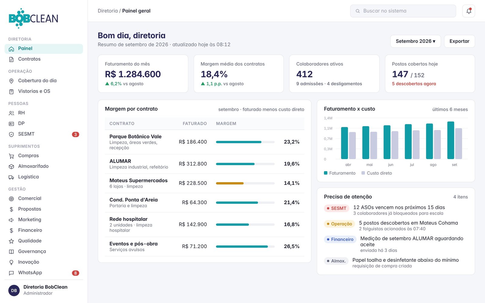The width and height of the screenshot is (485, 303).
Task: Click the FATURADO column header
Action: tap(195, 124)
